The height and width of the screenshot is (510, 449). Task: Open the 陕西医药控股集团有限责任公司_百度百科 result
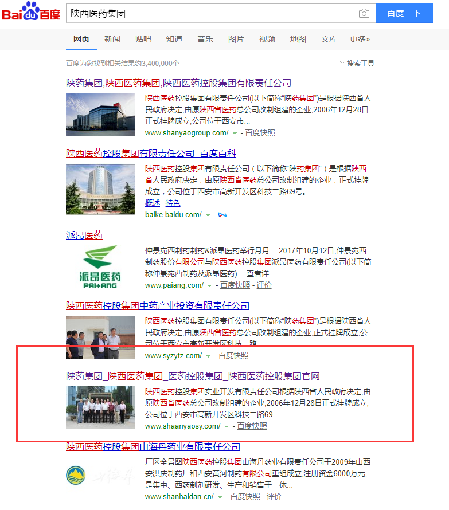tap(151, 153)
